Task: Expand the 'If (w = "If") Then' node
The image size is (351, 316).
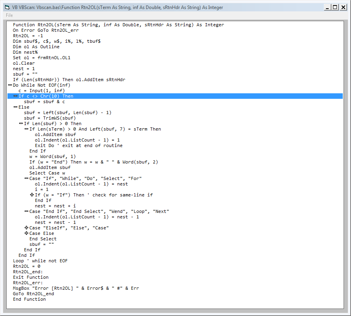Action: 32,195
